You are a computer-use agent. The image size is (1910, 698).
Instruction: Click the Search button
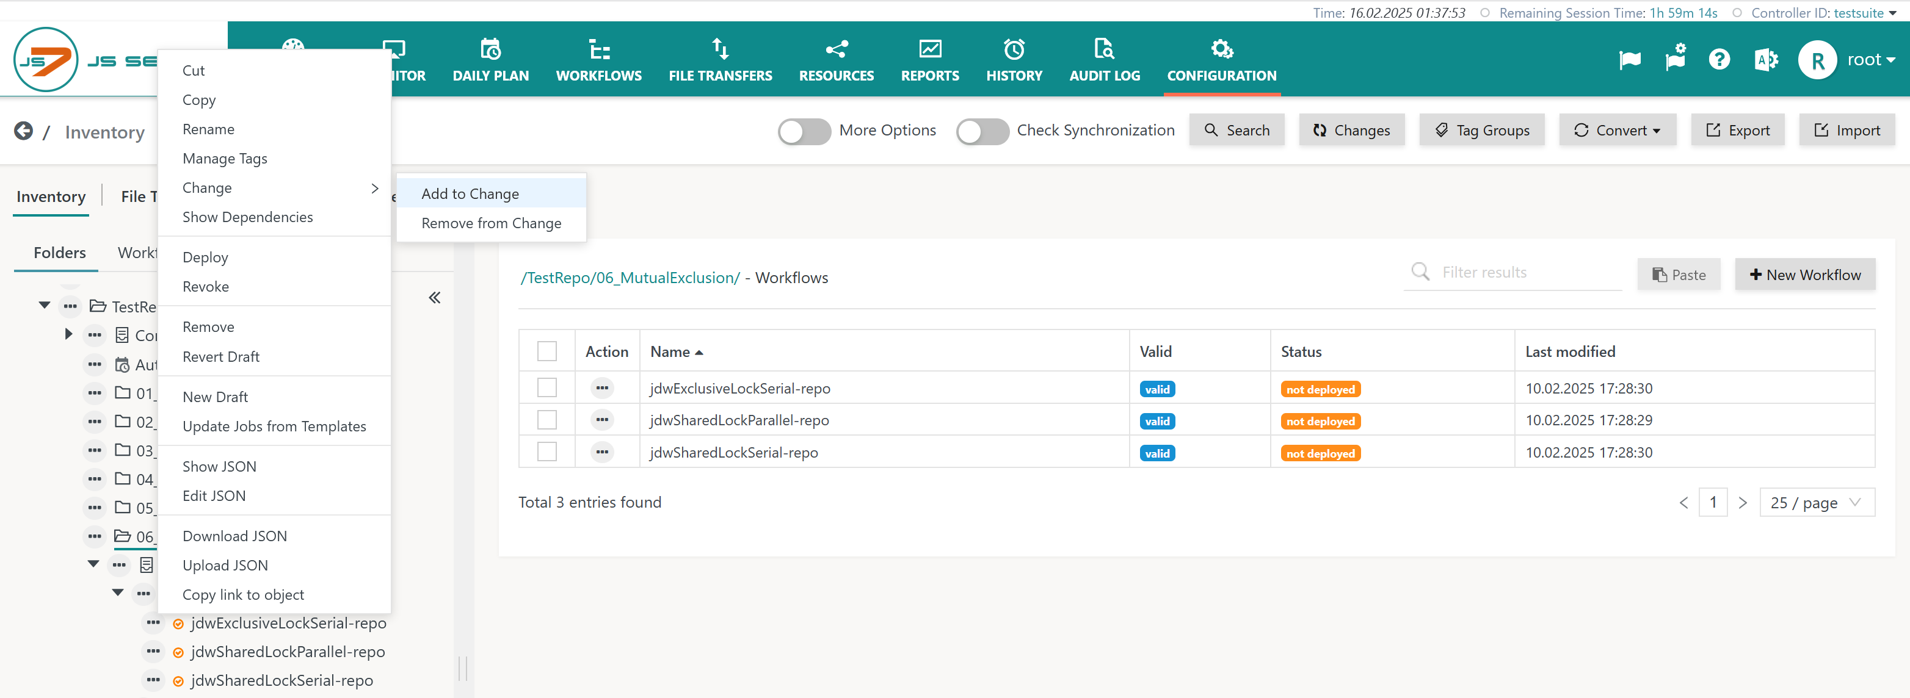[1236, 131]
